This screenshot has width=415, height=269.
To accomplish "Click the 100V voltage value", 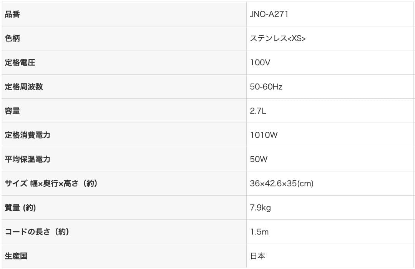I will pyautogui.click(x=260, y=63).
